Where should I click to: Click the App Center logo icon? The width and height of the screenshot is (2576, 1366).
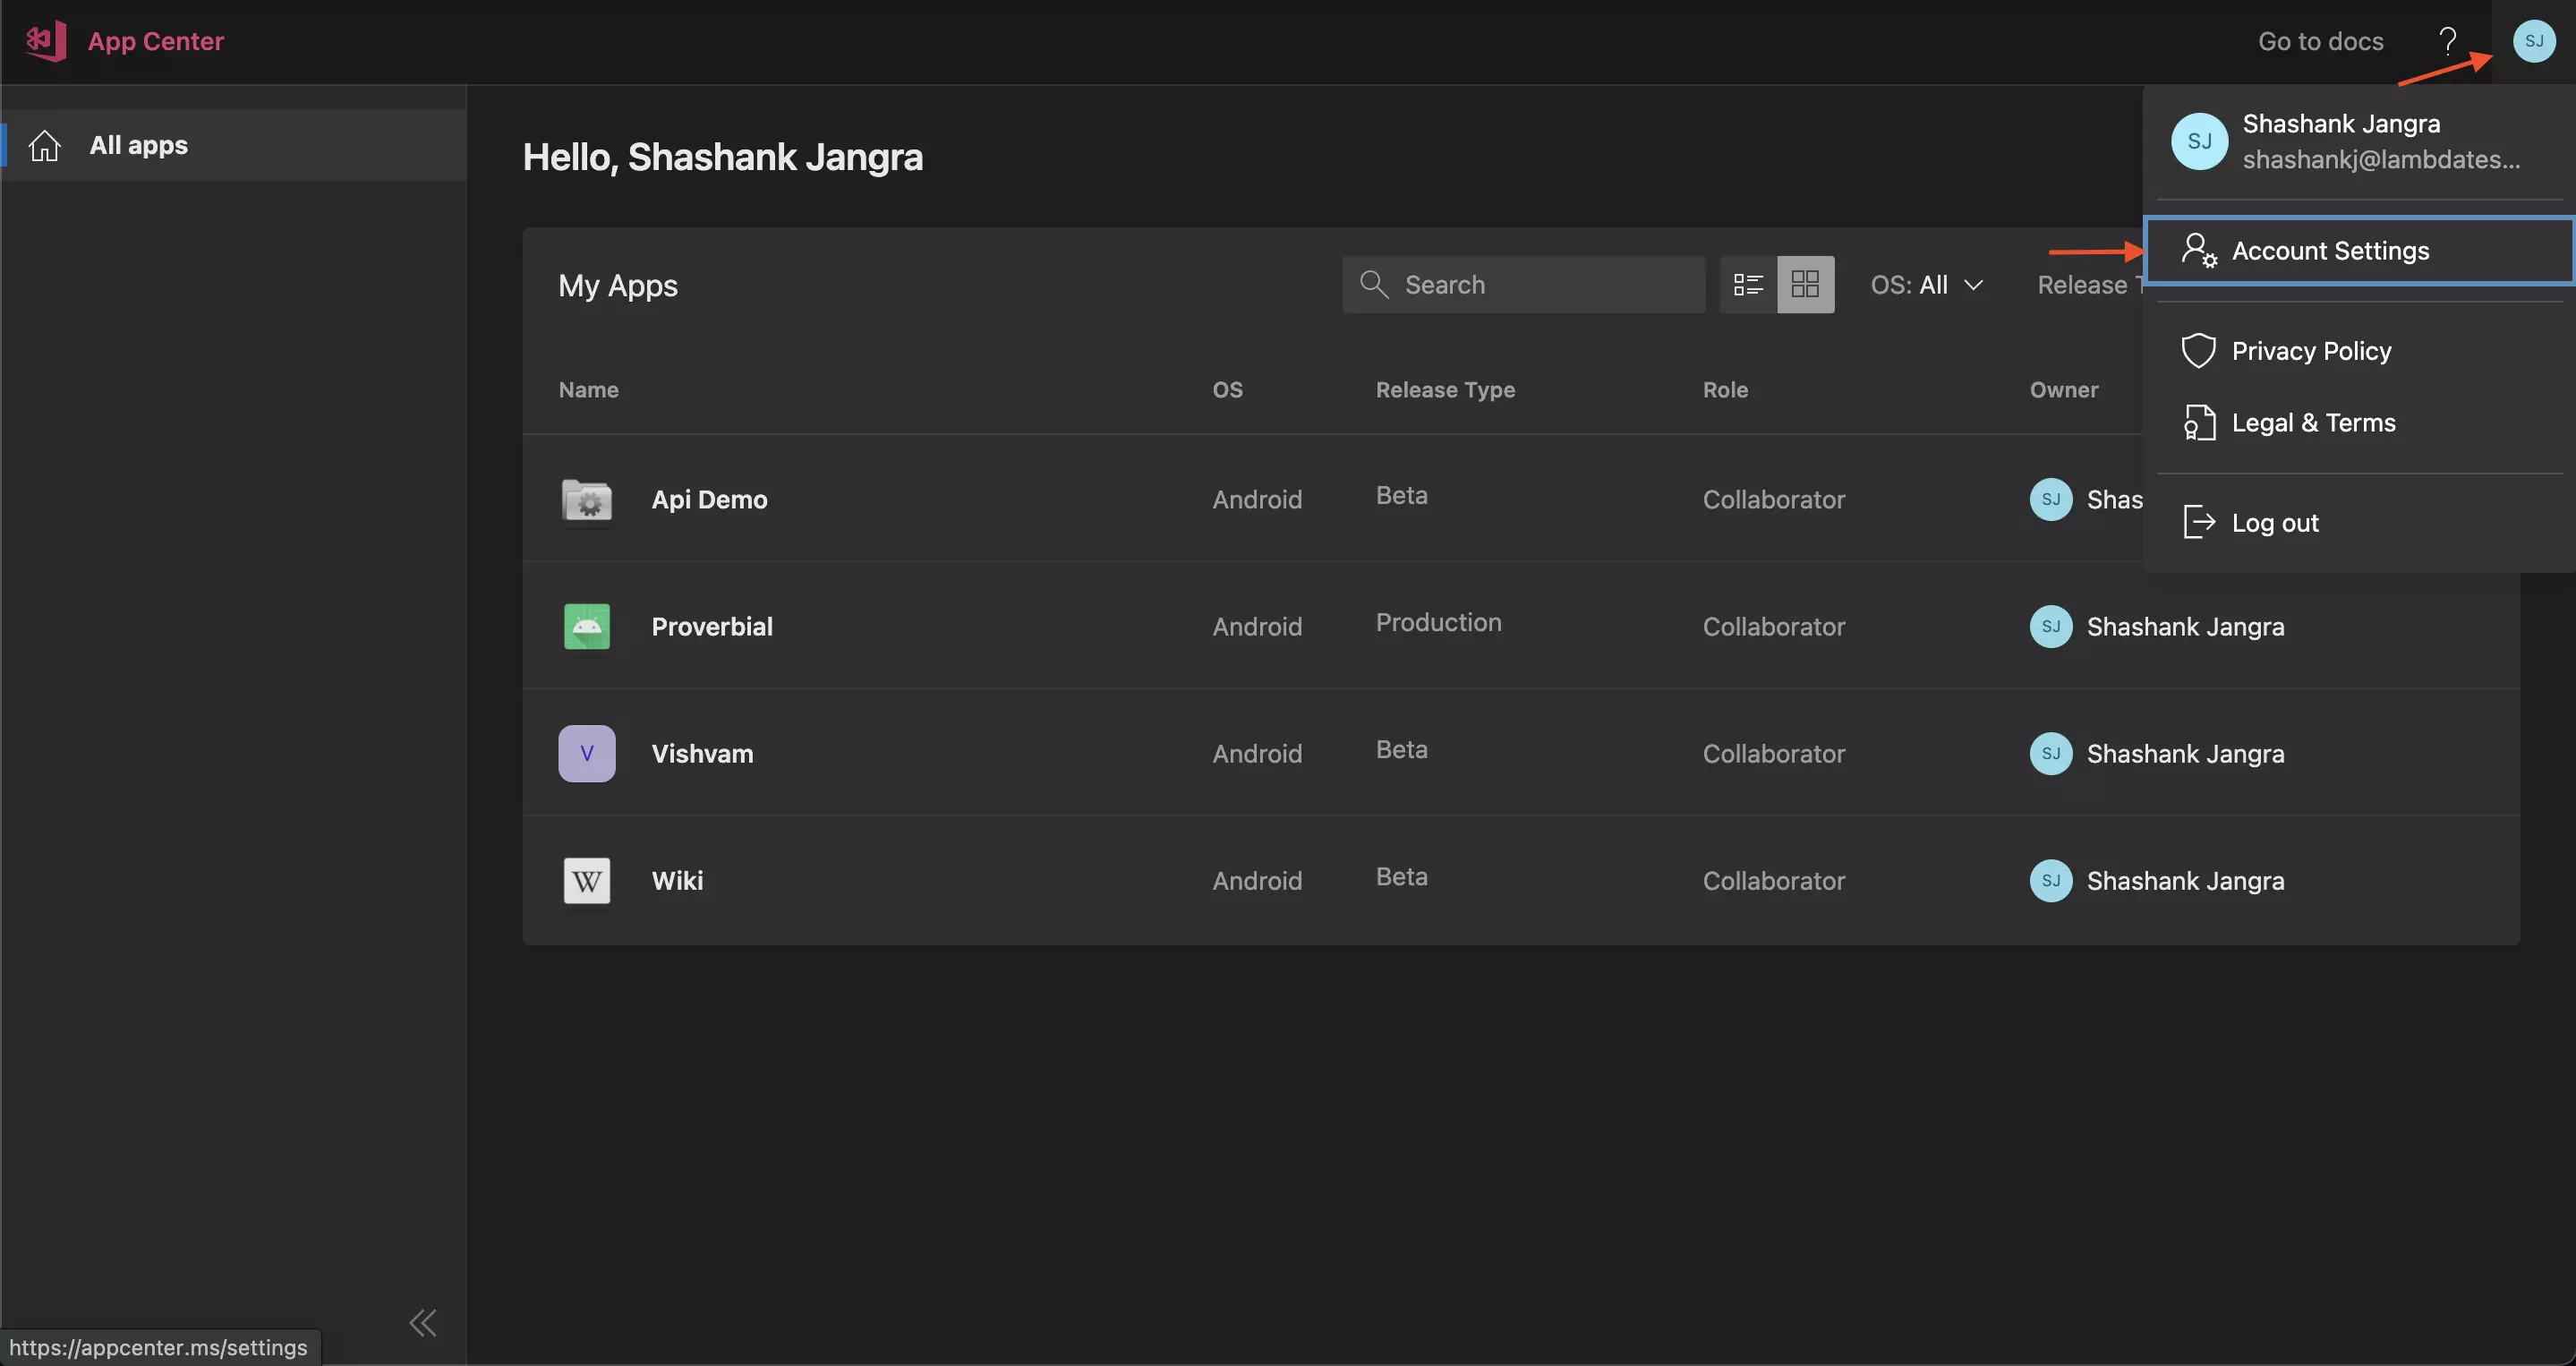point(45,41)
